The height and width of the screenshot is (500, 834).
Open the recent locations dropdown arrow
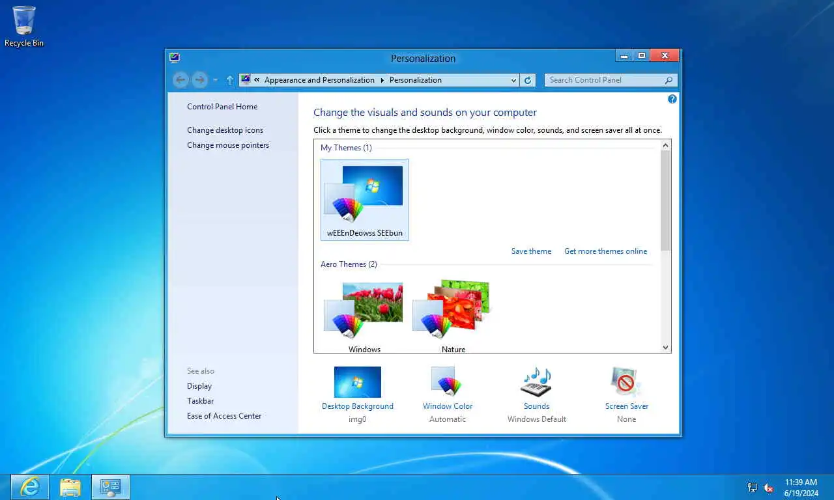(216, 80)
